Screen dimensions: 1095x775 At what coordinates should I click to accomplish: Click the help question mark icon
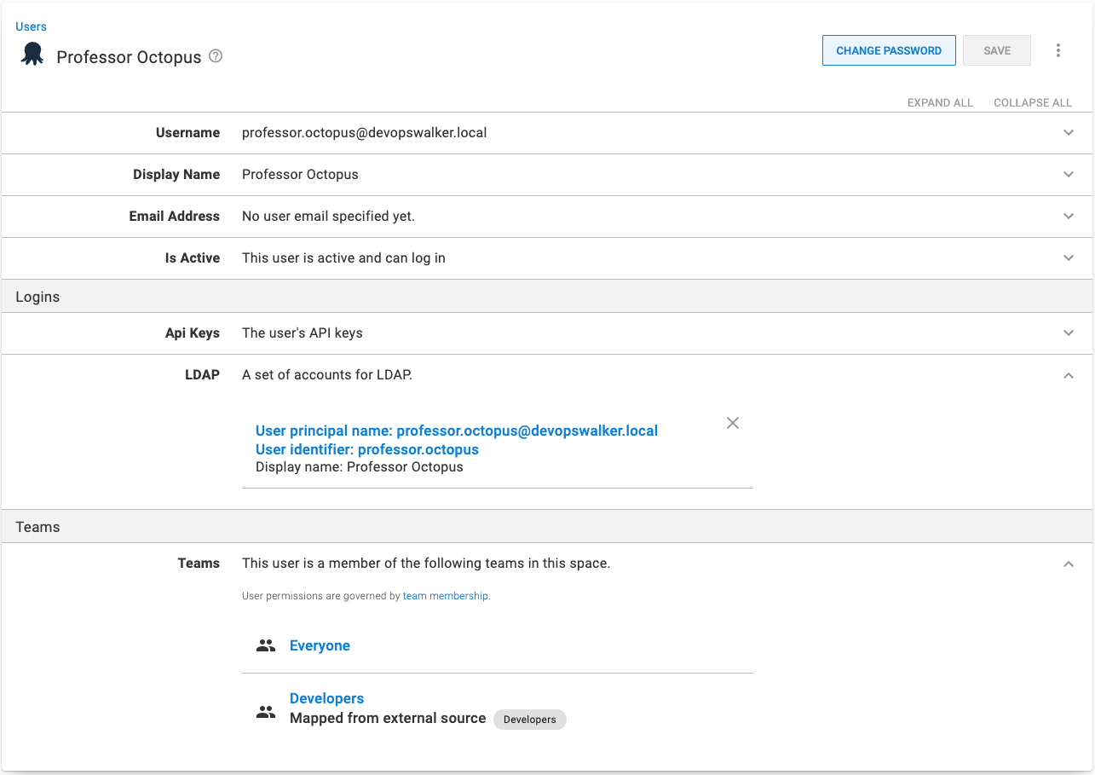[x=216, y=56]
